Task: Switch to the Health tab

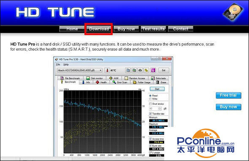Action: [x=101, y=82]
